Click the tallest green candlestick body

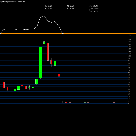click(x=41, y=63)
